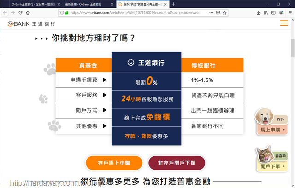Switch to the 最新優惠 tab
Viewport: 295px width, 188px height.
(x=89, y=4)
